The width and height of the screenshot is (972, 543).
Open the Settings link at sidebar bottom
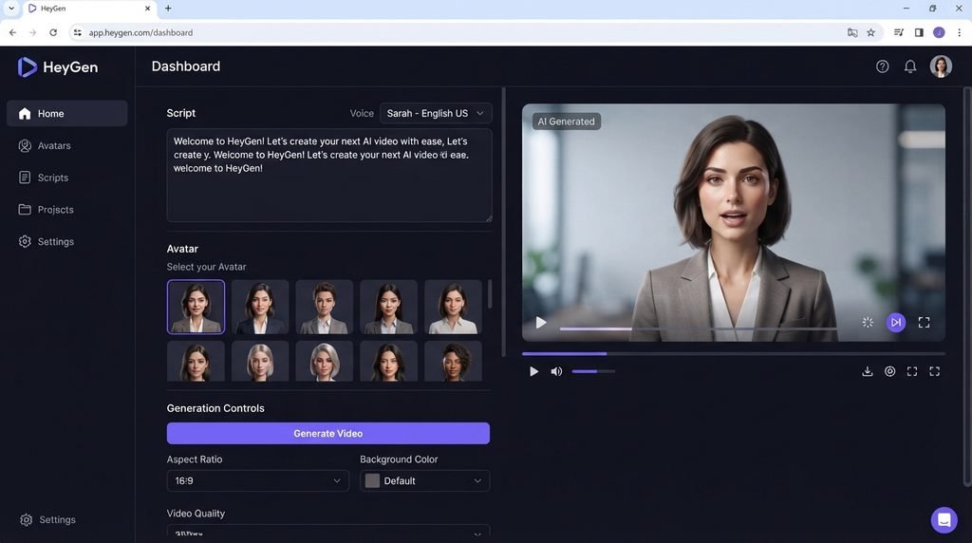47,519
